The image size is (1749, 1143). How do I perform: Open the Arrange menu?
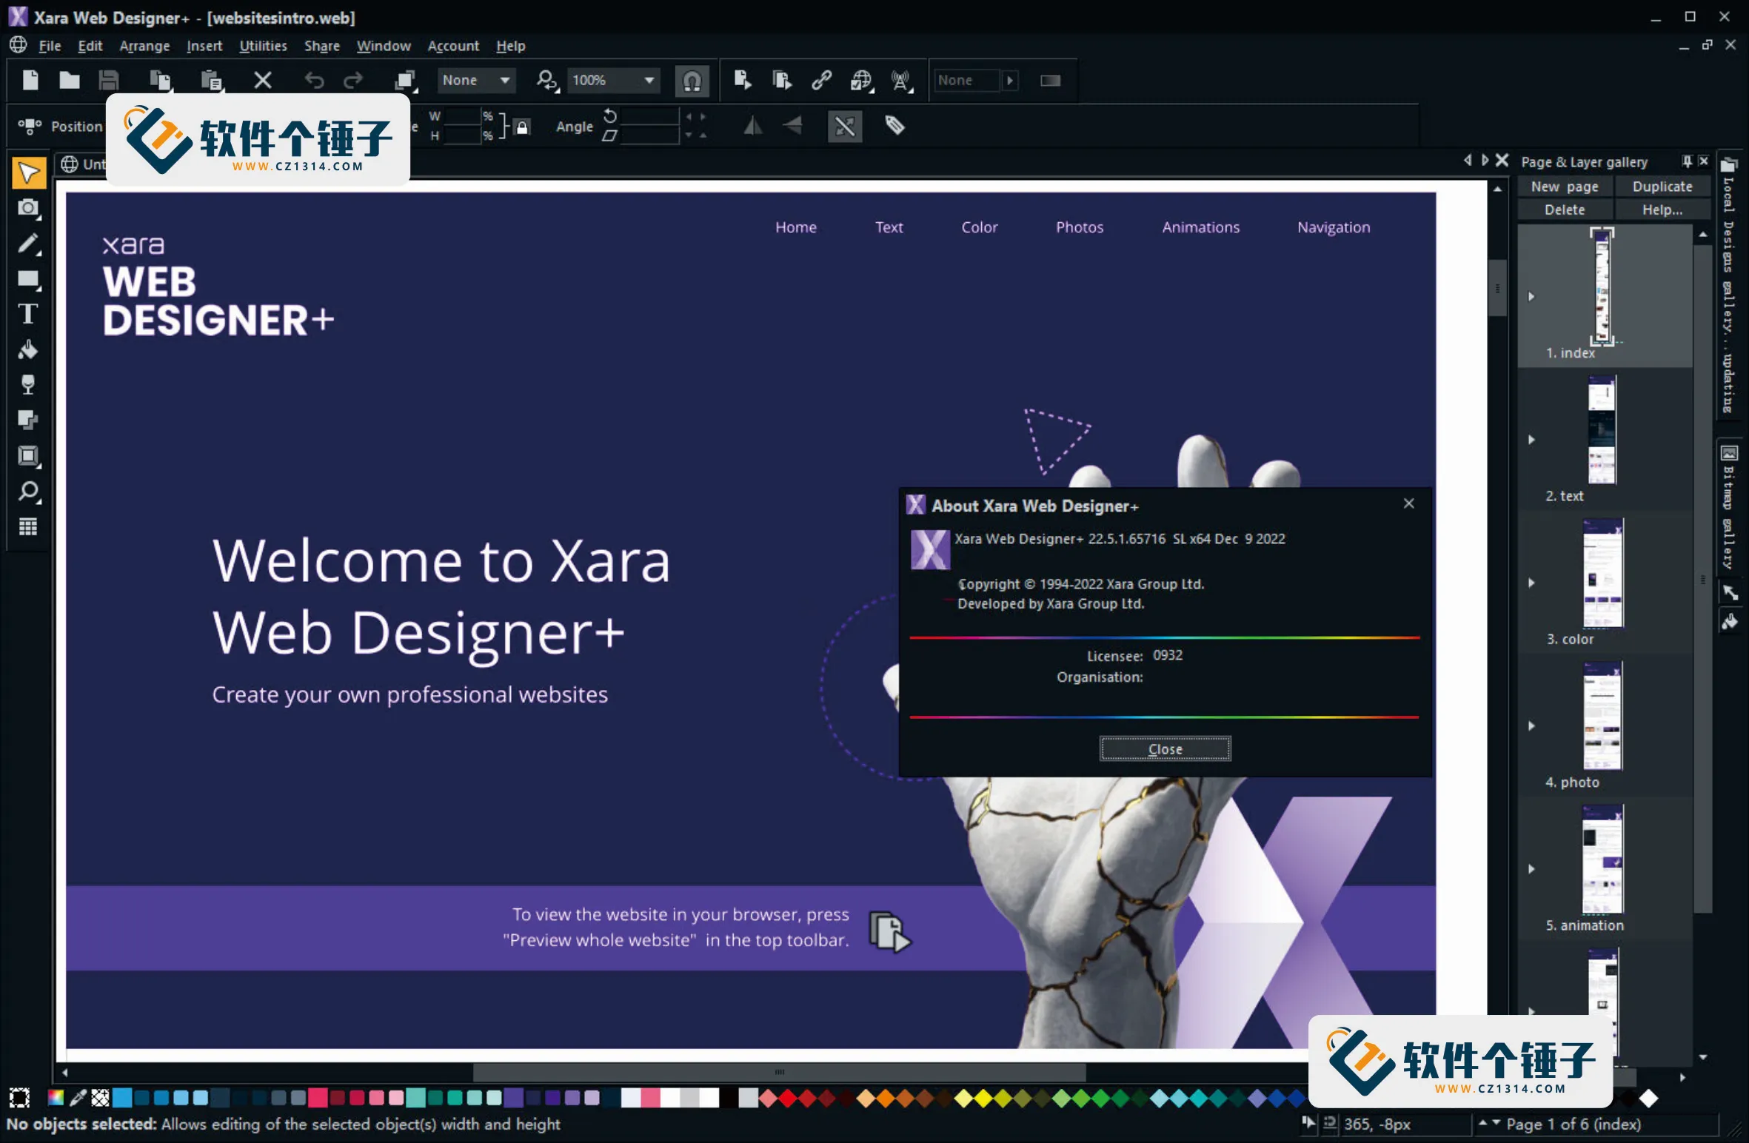[x=144, y=46]
